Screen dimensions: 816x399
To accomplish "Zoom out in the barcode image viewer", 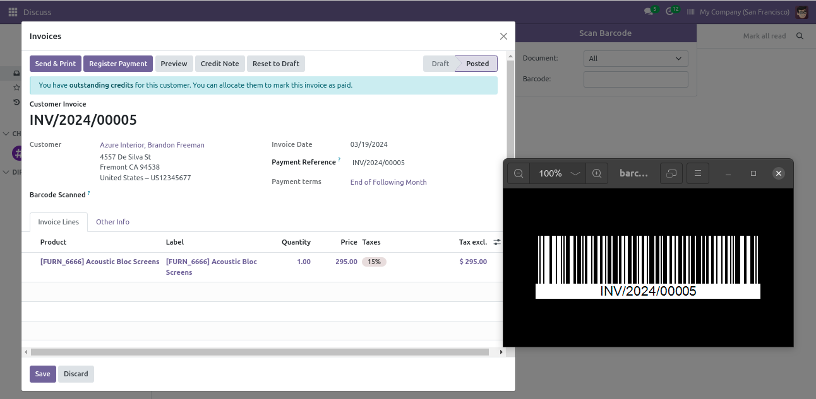I will (x=519, y=173).
